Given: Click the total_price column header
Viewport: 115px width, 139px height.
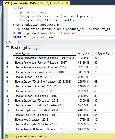Looking at the screenshot, I should (84, 53).
